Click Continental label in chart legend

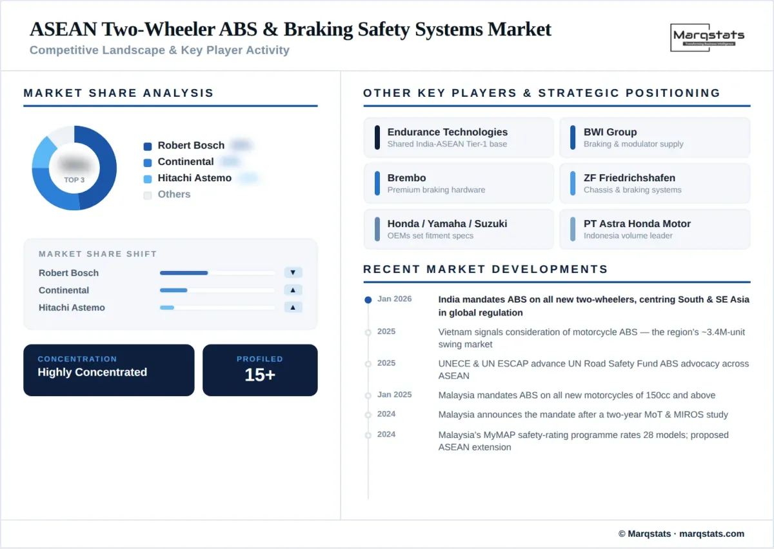[186, 162]
